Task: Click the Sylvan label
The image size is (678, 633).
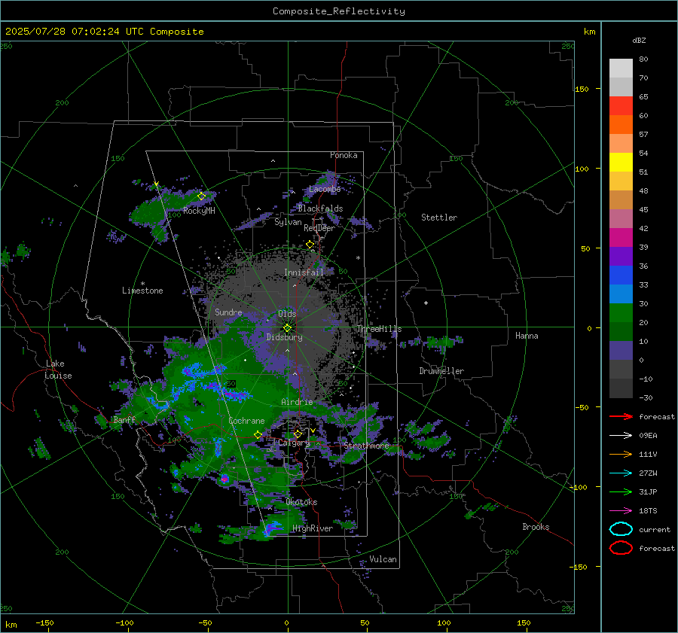Action: click(288, 223)
